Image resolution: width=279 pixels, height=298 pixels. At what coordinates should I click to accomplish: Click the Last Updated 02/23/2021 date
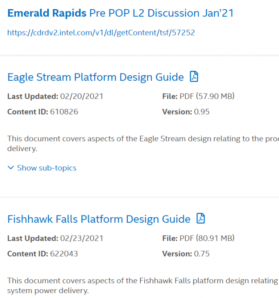(x=82, y=238)
